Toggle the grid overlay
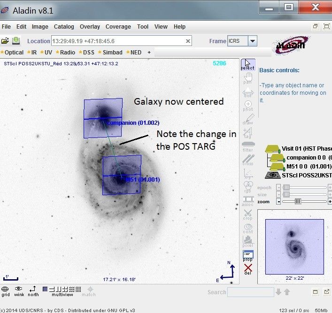The image size is (332, 313). [x=5, y=291]
